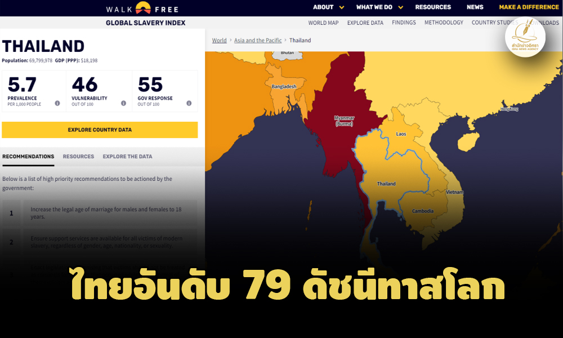Open the Gov Response info icon

pyautogui.click(x=189, y=103)
